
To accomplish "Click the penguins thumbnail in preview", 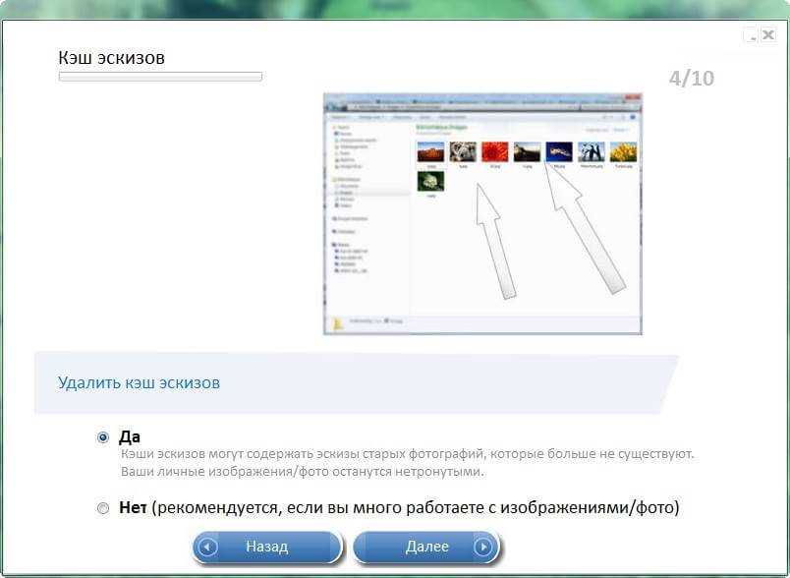I will (x=591, y=151).
